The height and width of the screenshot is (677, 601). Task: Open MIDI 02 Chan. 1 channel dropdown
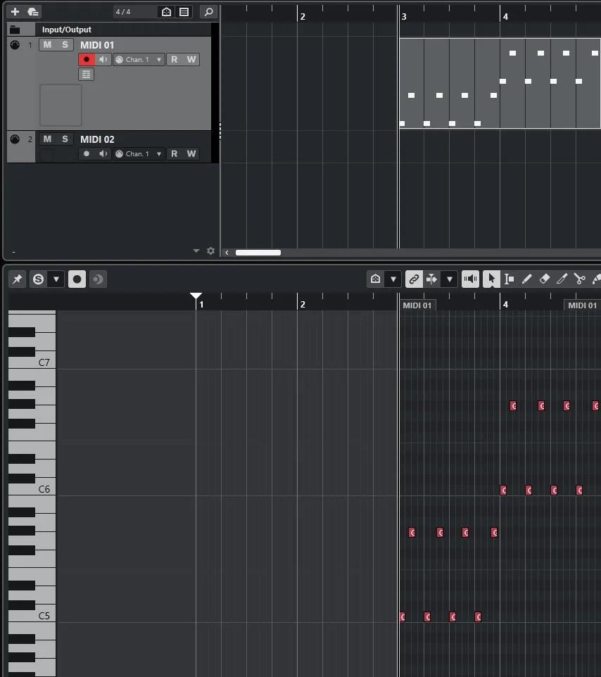tap(139, 153)
